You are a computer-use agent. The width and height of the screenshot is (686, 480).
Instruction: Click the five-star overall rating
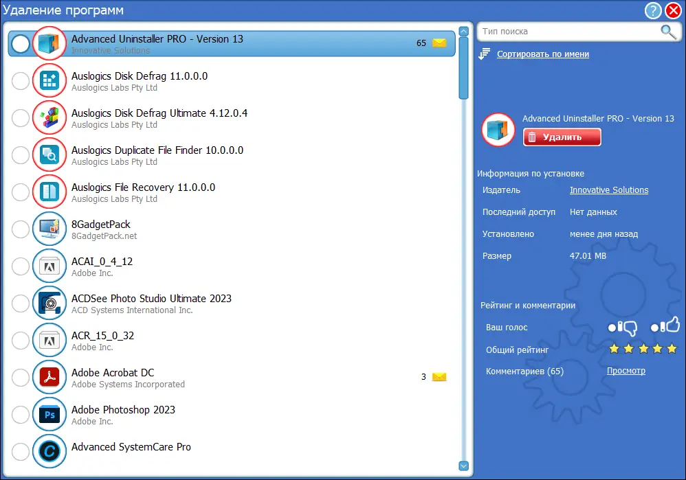tap(643, 349)
